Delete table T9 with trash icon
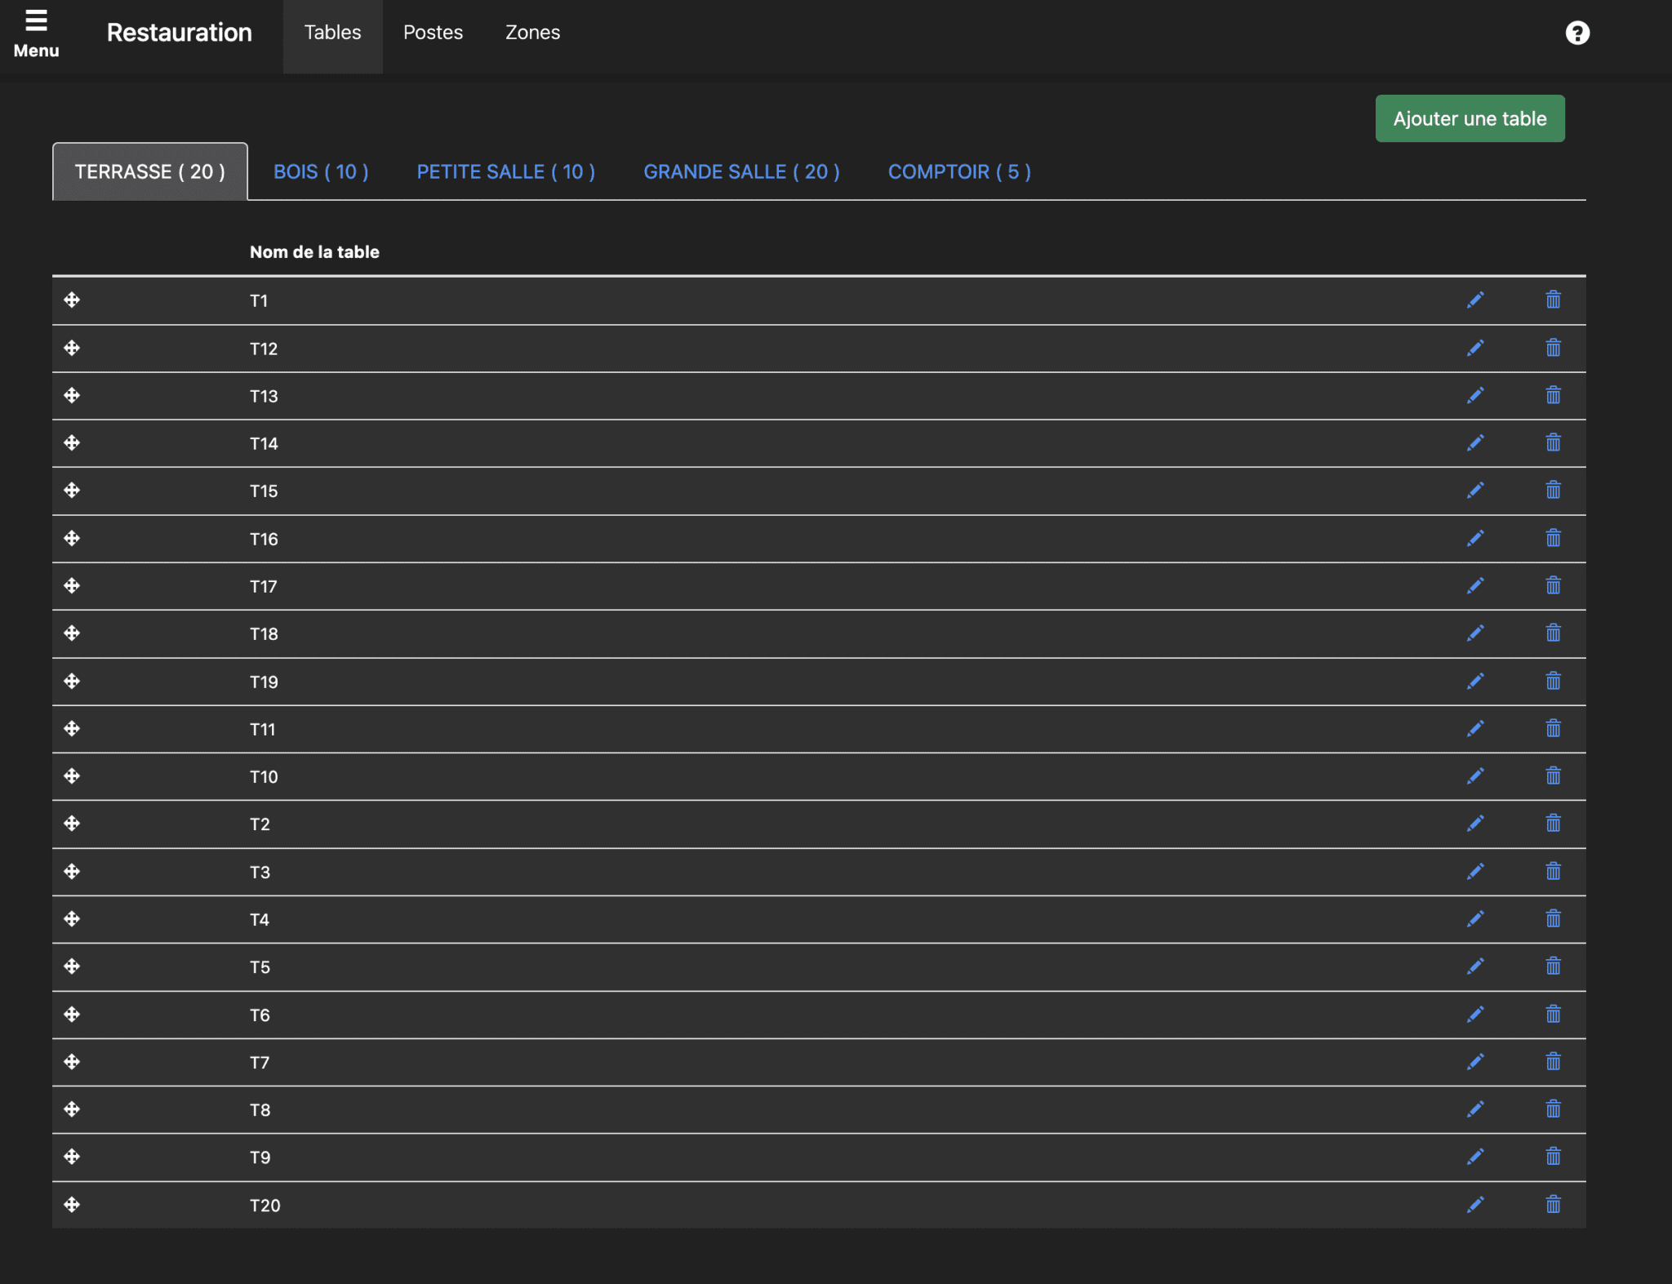This screenshot has width=1672, height=1284. pyautogui.click(x=1553, y=1157)
